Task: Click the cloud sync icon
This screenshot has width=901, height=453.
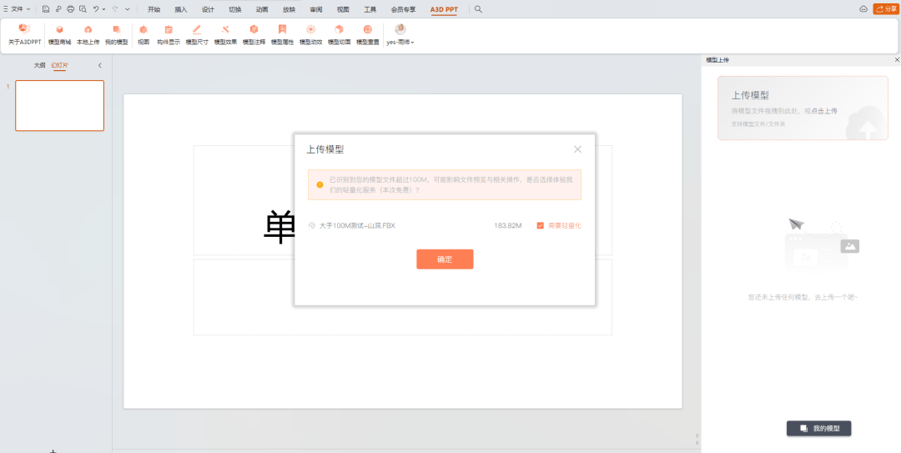Action: (863, 9)
